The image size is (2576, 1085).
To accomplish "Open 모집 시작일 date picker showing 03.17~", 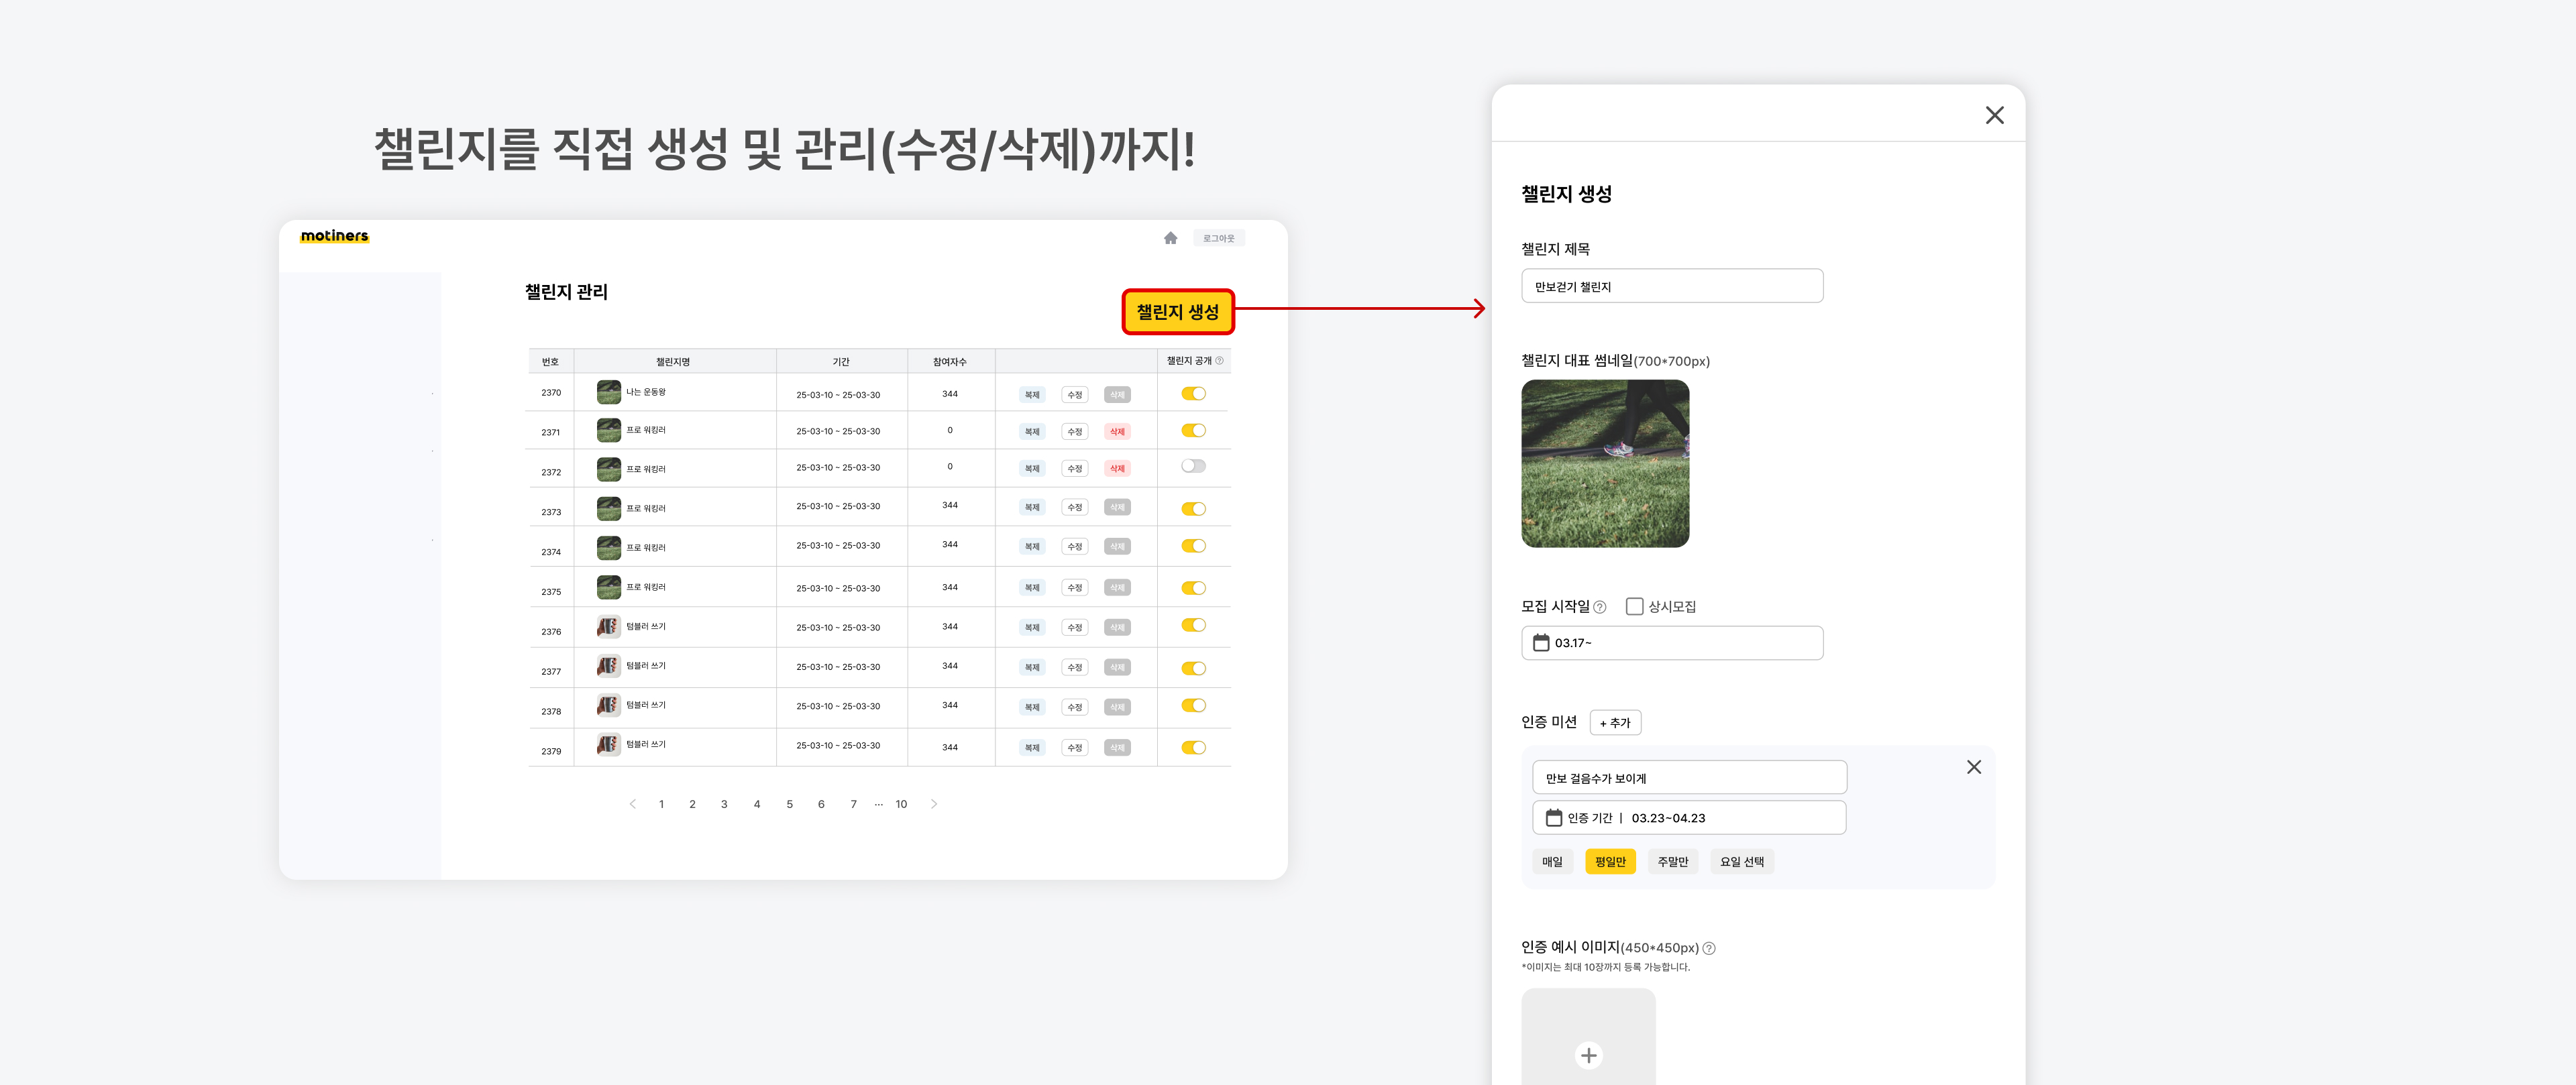I will pos(1671,643).
